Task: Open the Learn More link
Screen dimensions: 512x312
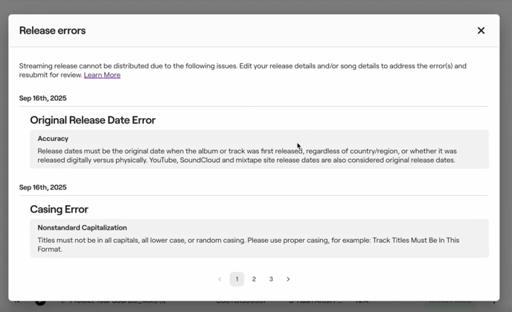Action: [102, 75]
